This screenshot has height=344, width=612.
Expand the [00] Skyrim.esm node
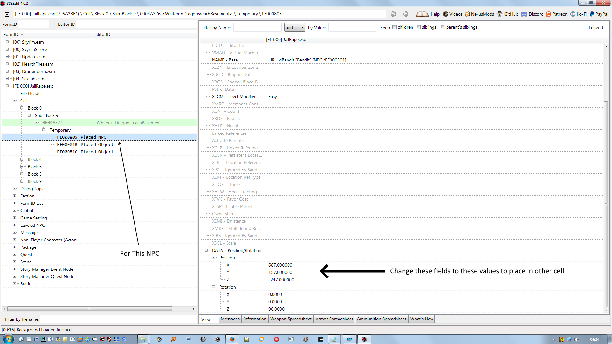click(x=7, y=42)
